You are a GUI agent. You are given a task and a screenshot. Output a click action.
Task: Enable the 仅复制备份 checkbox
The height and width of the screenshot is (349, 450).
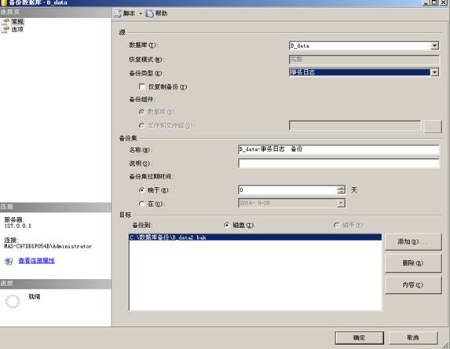tap(142, 86)
